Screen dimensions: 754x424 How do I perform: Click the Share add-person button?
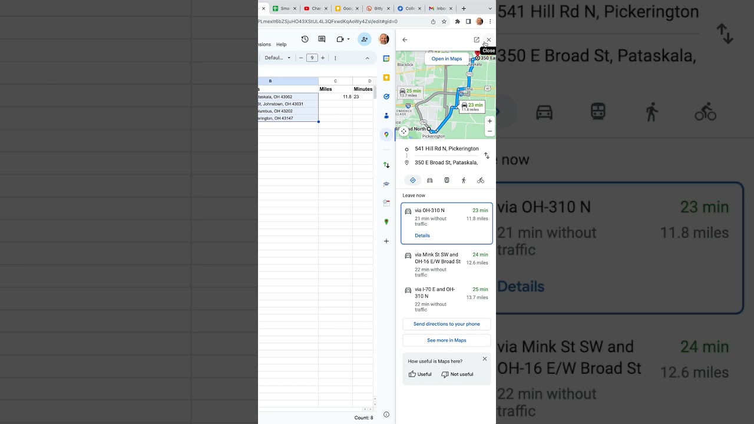tap(365, 39)
